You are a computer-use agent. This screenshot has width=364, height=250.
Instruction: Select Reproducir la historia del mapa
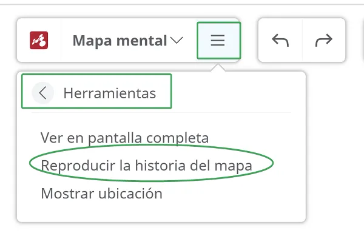[146, 166]
